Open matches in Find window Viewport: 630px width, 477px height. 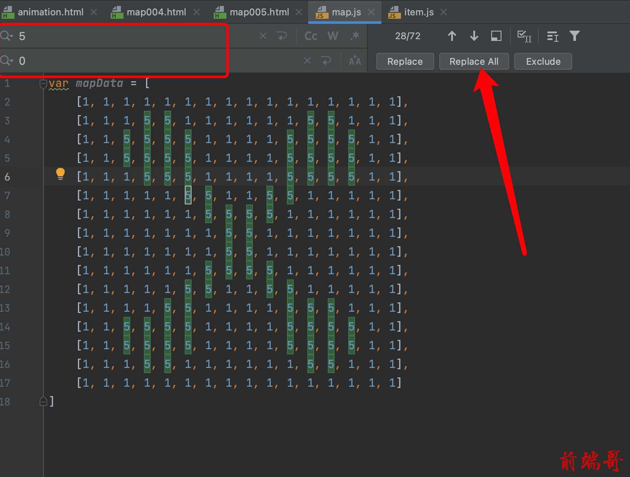click(553, 37)
